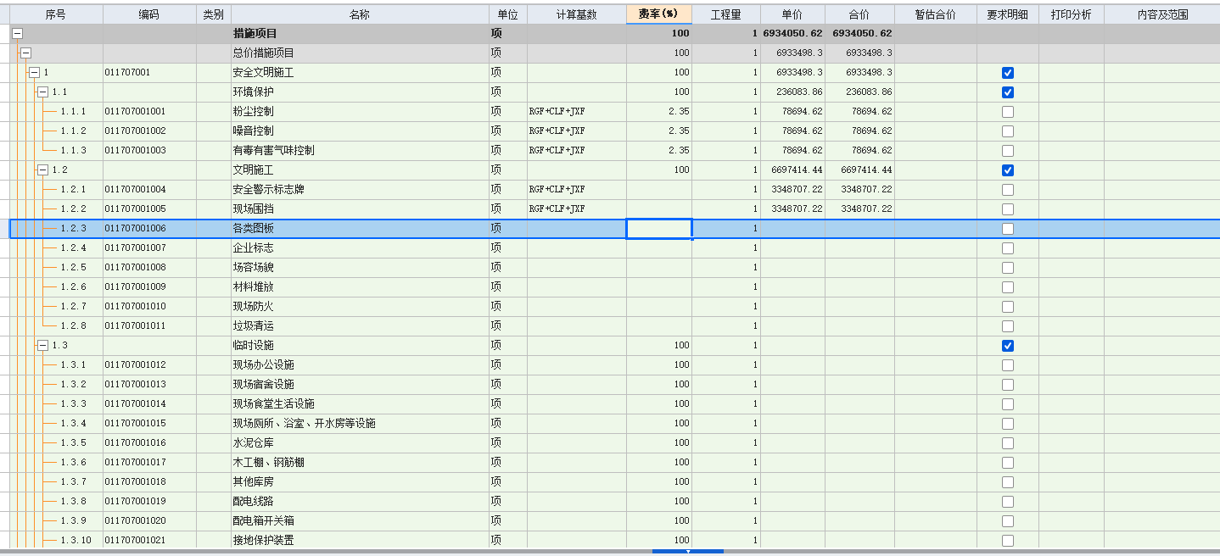Click the 序号 column header
Screen dimensions: 1220x556
(56, 14)
